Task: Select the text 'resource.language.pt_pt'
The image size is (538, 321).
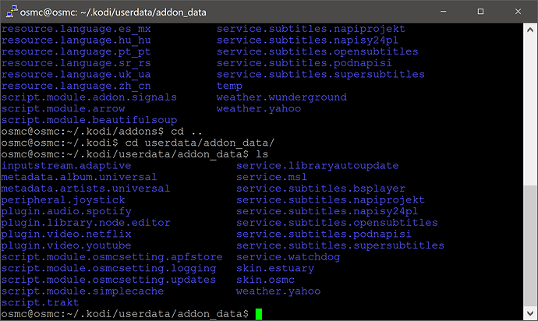Action: [x=76, y=51]
